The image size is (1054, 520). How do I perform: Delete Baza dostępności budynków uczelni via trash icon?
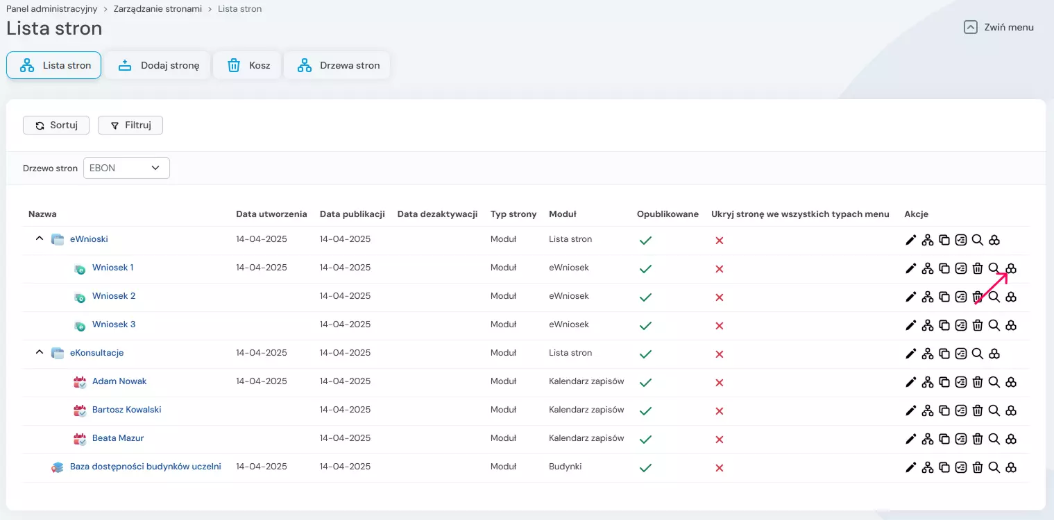[x=978, y=467]
